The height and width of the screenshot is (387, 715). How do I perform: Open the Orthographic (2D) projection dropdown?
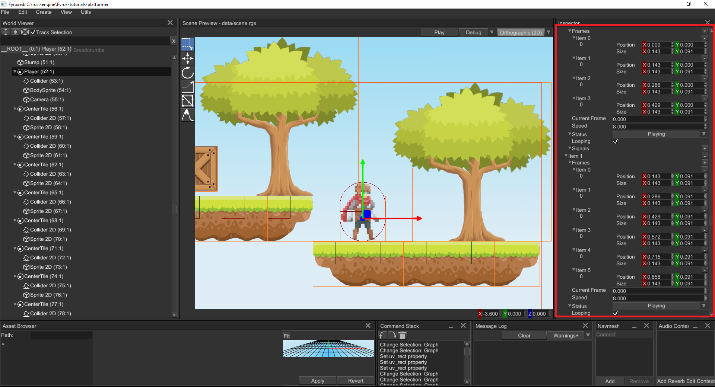click(x=548, y=32)
